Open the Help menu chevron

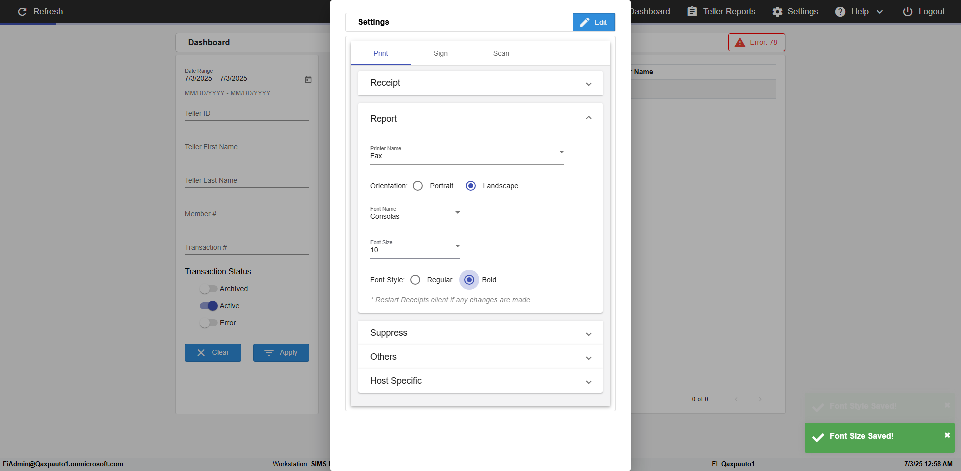point(880,12)
